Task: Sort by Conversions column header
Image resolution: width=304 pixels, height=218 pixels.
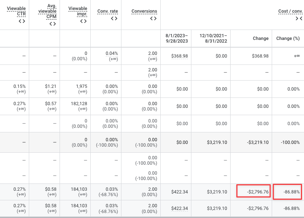Action: [x=144, y=11]
